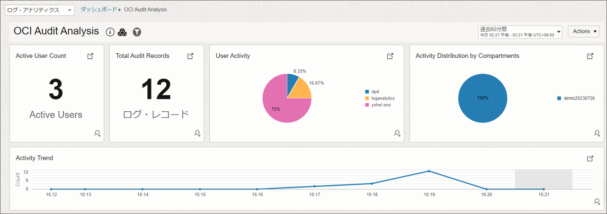This screenshot has height=214, width=607.
Task: Go to ダッシュボード breadcrumb link
Action: click(98, 9)
